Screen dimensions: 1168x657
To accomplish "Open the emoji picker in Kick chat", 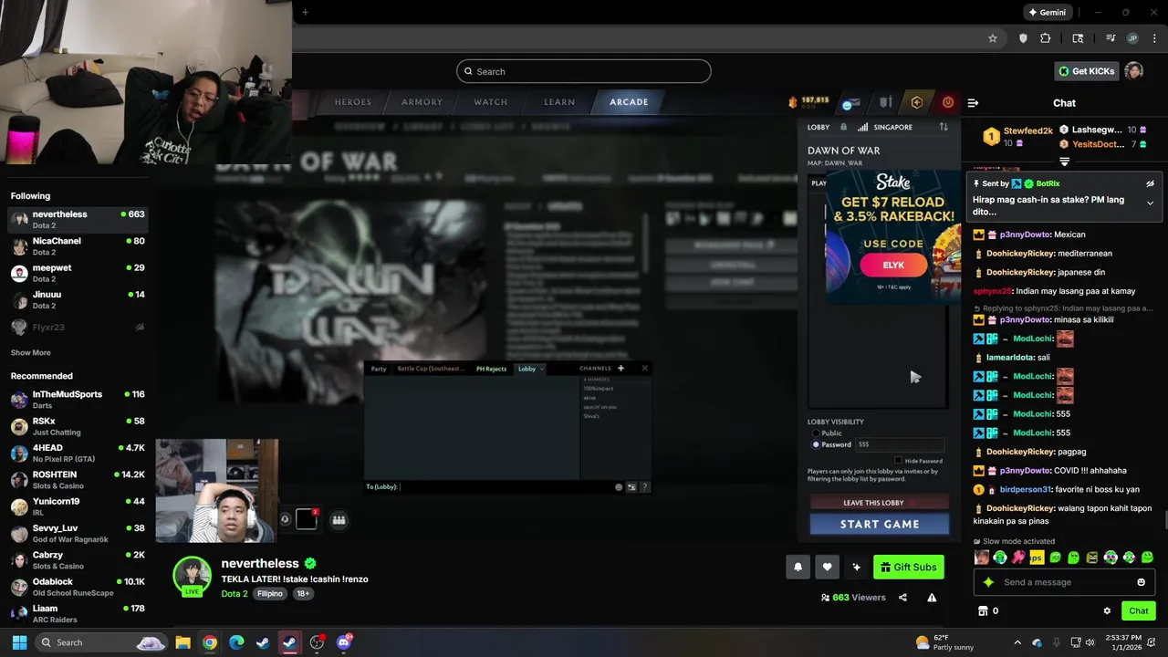I will [x=1141, y=582].
